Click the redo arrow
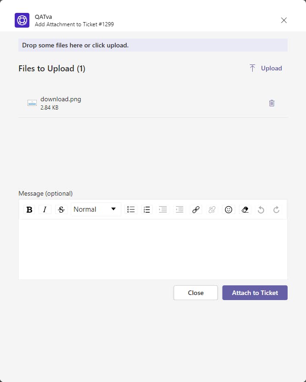The width and height of the screenshot is (306, 382). point(276,209)
